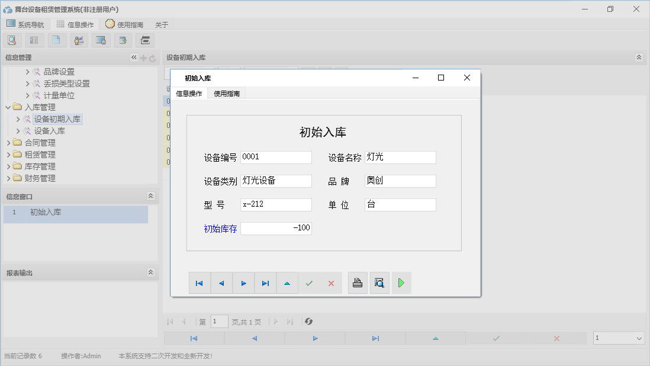The height and width of the screenshot is (366, 650).
Task: Open the 系统导航 menu
Action: coord(25,24)
